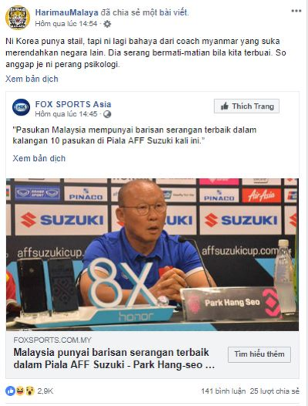This screenshot has height=406, width=308.
Task: Open article headline Malaysia punyai barisan serangan
Action: click(114, 358)
